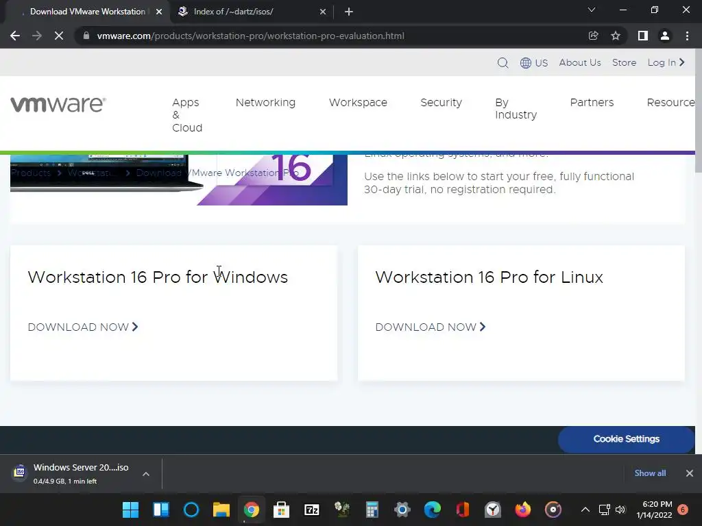Expand the Log In menu
This screenshot has height=526, width=702.
tap(666, 62)
